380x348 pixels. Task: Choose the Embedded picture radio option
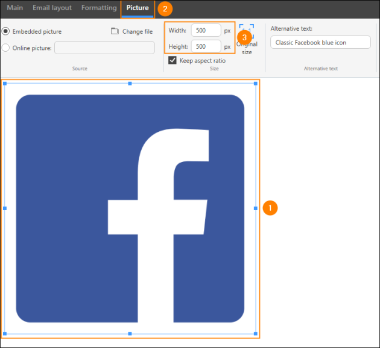coord(5,31)
